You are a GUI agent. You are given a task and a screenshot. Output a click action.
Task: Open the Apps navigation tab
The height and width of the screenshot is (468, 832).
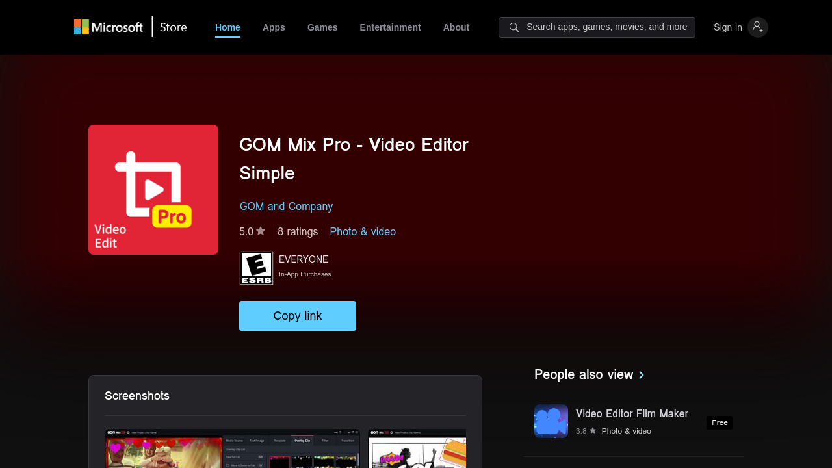pyautogui.click(x=274, y=27)
